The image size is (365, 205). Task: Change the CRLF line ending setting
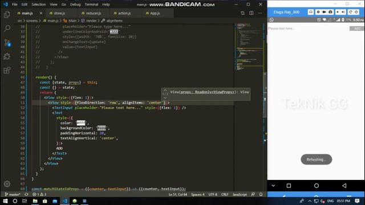pyautogui.click(x=225, y=194)
